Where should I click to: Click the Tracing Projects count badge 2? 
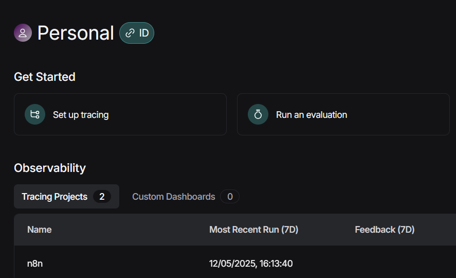point(102,197)
